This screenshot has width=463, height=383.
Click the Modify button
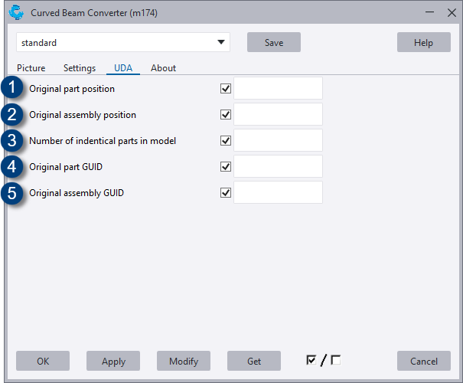click(184, 362)
